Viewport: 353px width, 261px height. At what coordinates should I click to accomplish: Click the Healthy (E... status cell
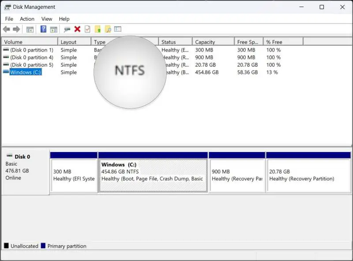coord(175,50)
